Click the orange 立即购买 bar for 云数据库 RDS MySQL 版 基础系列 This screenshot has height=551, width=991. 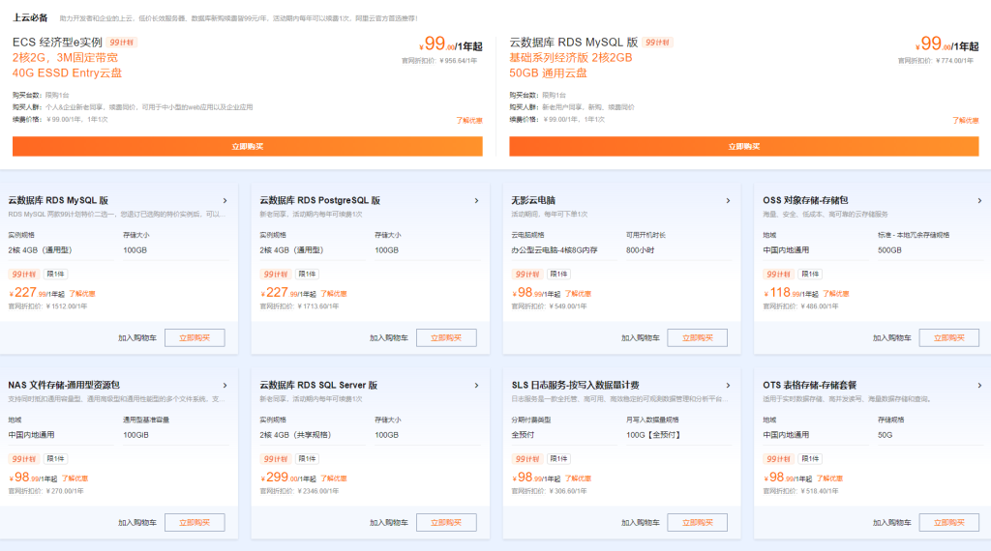pos(744,146)
